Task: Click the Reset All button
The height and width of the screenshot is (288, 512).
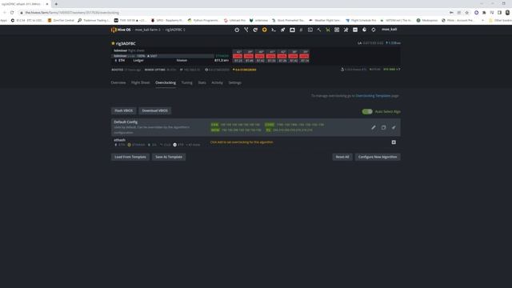Action: coord(342,157)
